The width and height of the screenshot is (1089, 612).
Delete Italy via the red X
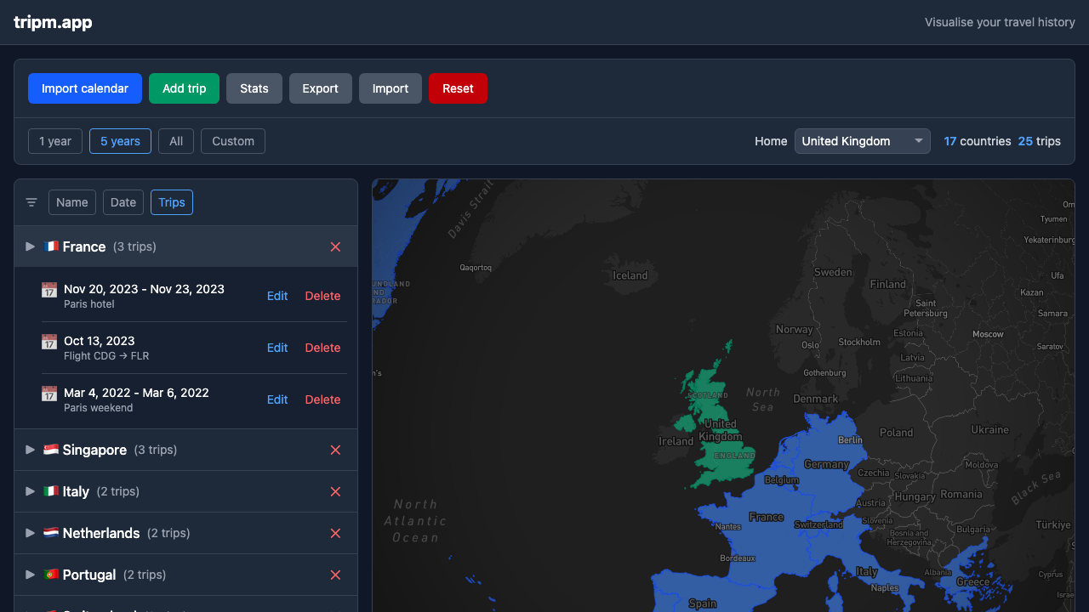[x=335, y=491]
